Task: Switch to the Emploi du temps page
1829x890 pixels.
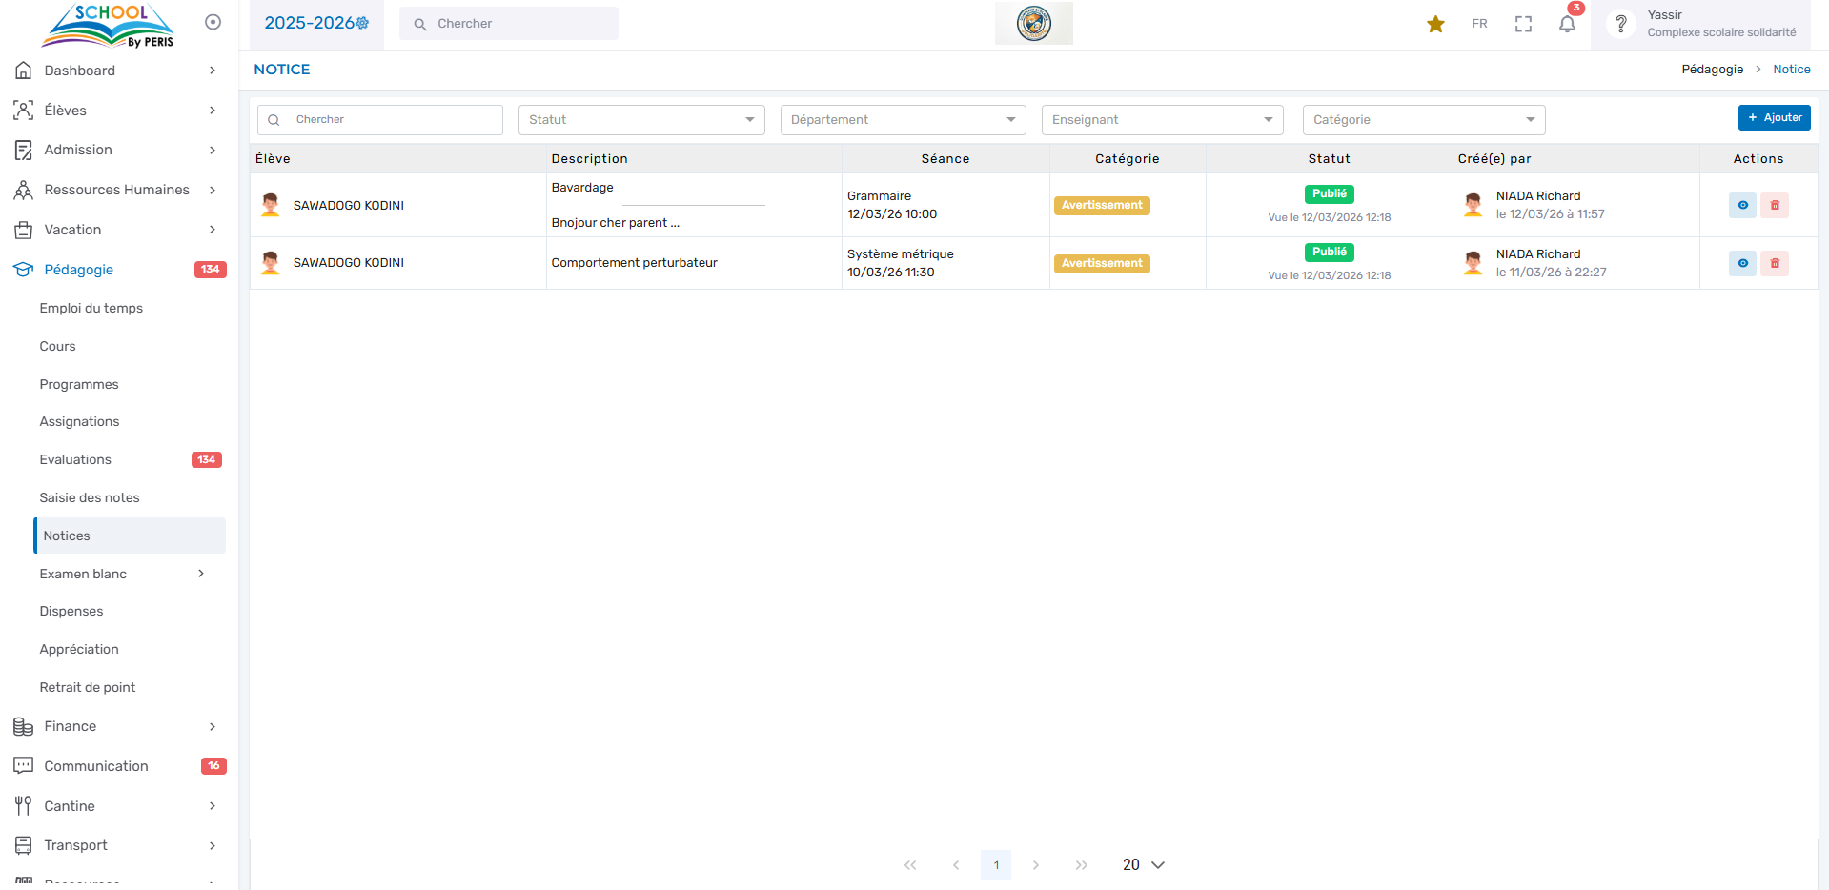Action: [91, 308]
